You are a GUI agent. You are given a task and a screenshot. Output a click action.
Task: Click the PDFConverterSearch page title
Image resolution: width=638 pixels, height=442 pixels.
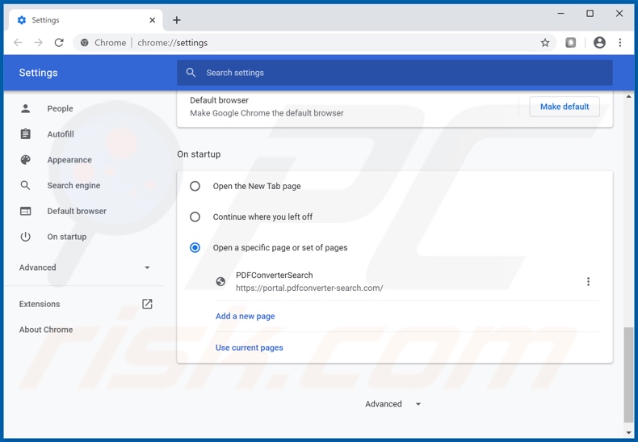(x=275, y=275)
